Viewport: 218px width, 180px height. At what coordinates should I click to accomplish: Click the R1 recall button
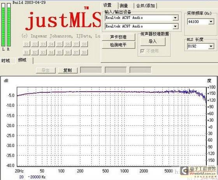pos(26,53)
